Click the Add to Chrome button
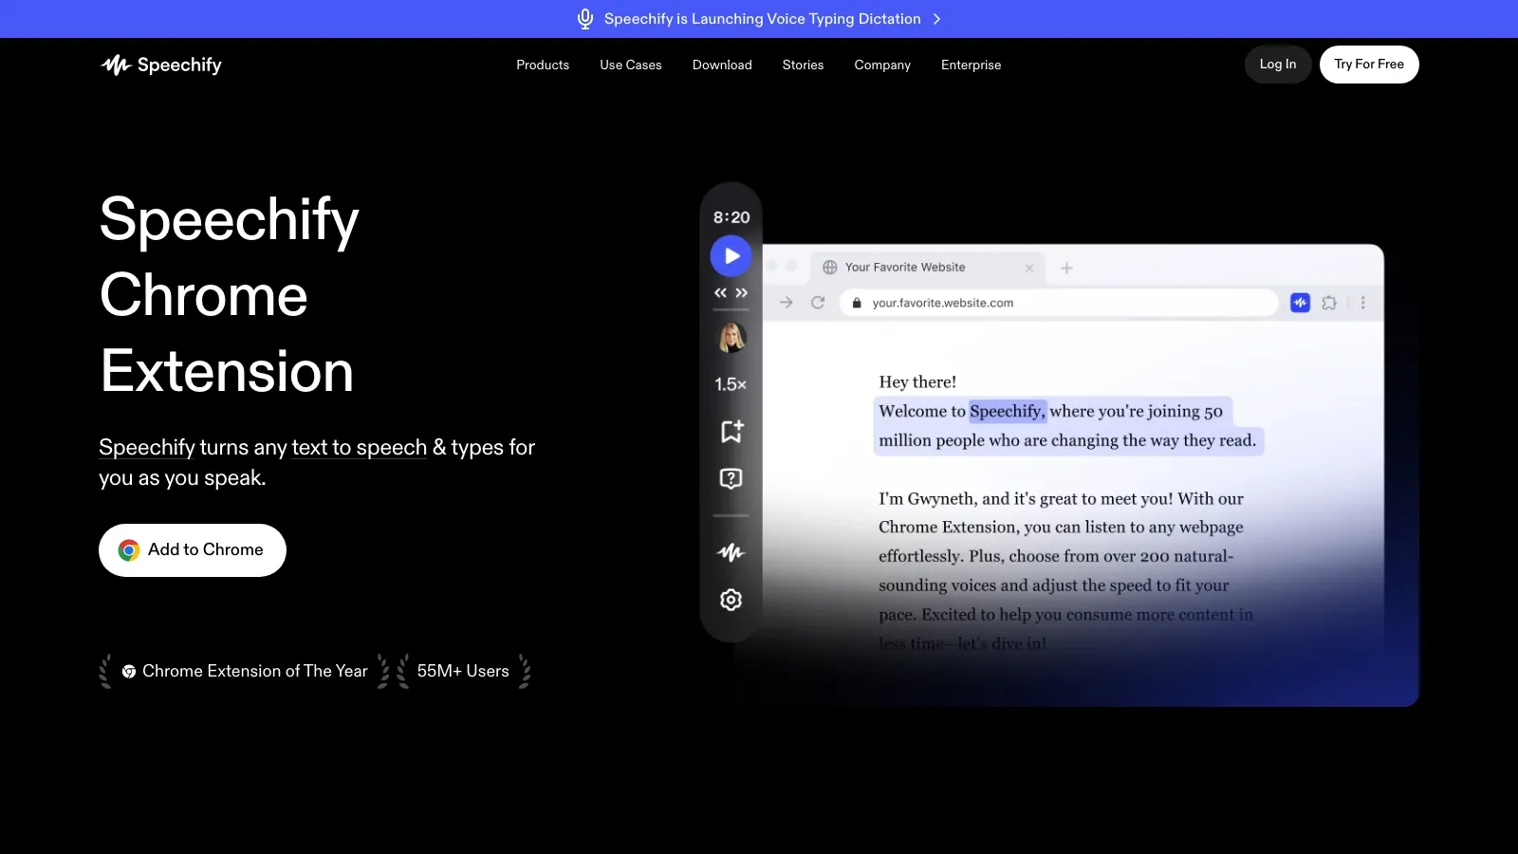This screenshot has height=854, width=1518. pos(193,550)
